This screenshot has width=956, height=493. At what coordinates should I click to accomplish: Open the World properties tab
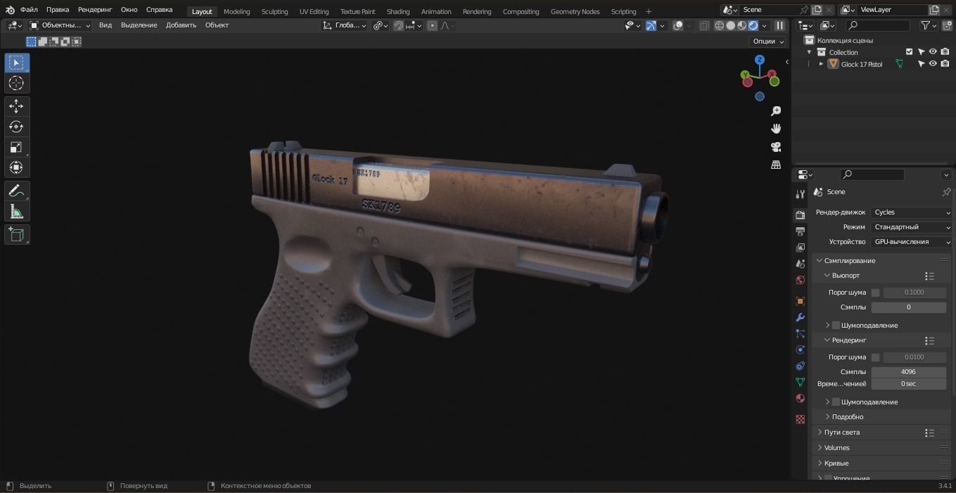800,280
